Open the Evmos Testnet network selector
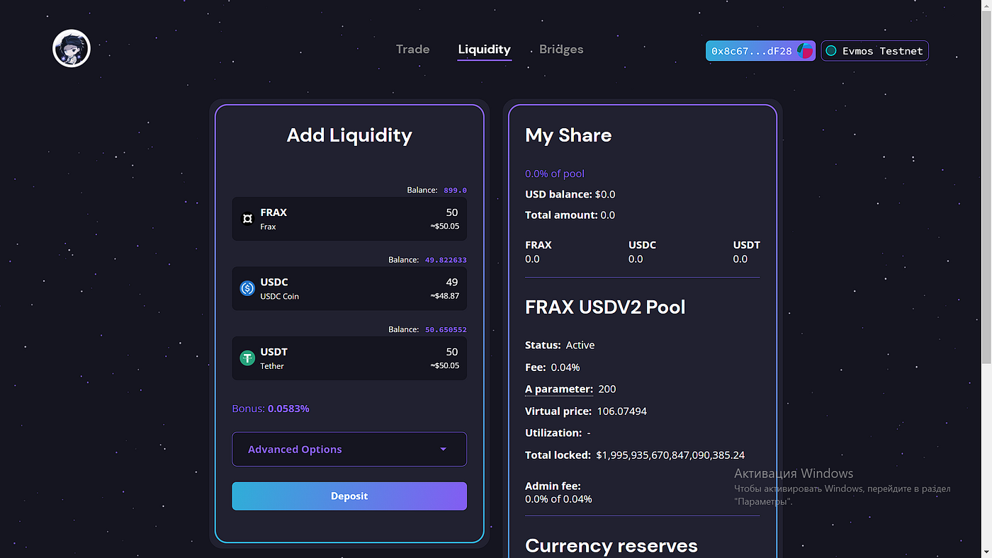 (874, 51)
